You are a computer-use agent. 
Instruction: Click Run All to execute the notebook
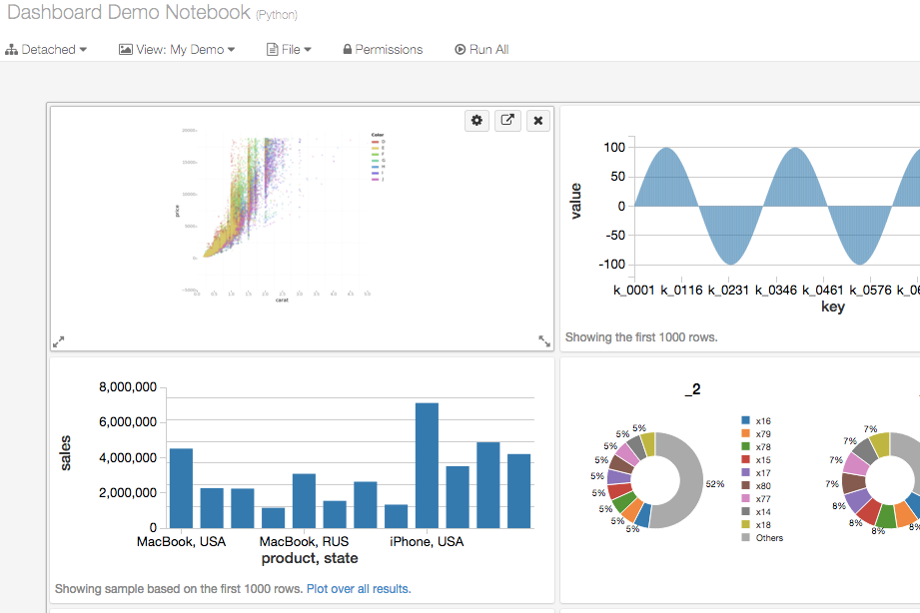click(481, 49)
